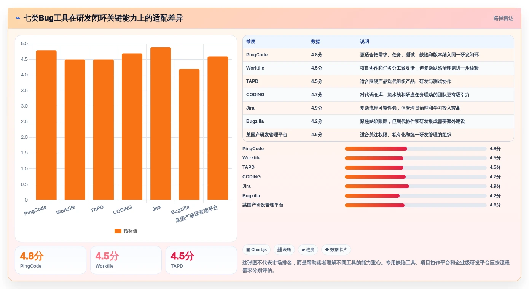Image resolution: width=529 pixels, height=289 pixels.
Task: Click the 路径雷达 label
Action: tap(503, 18)
